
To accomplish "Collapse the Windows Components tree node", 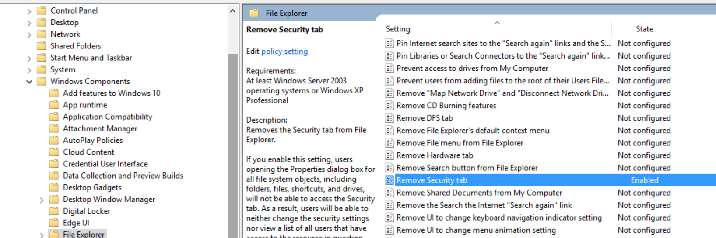I will 29,82.
